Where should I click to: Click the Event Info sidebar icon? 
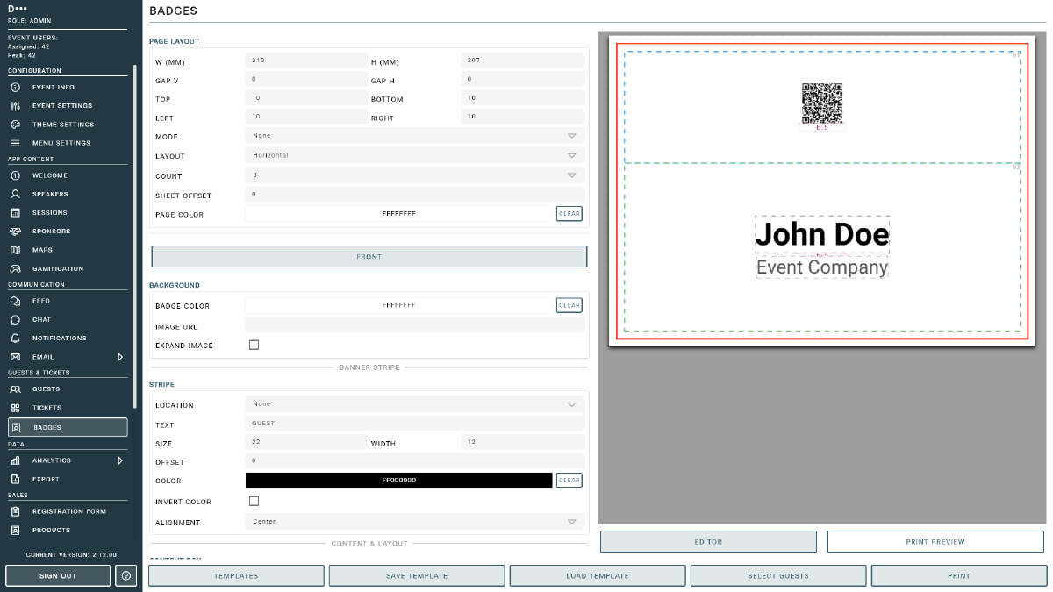click(x=15, y=88)
